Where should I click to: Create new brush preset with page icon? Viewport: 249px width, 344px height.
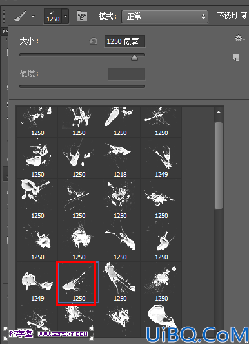pos(236,58)
